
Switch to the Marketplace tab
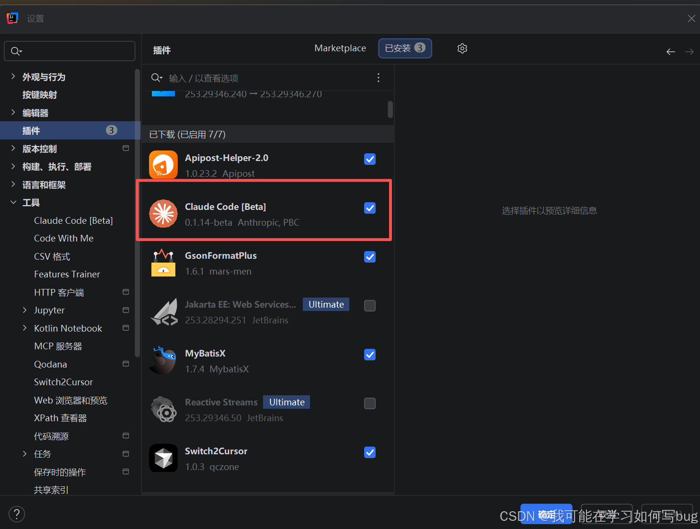pyautogui.click(x=340, y=48)
